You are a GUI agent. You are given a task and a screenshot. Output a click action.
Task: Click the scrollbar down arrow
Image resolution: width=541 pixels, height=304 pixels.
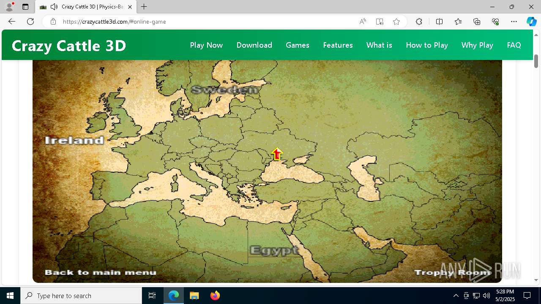click(536, 280)
